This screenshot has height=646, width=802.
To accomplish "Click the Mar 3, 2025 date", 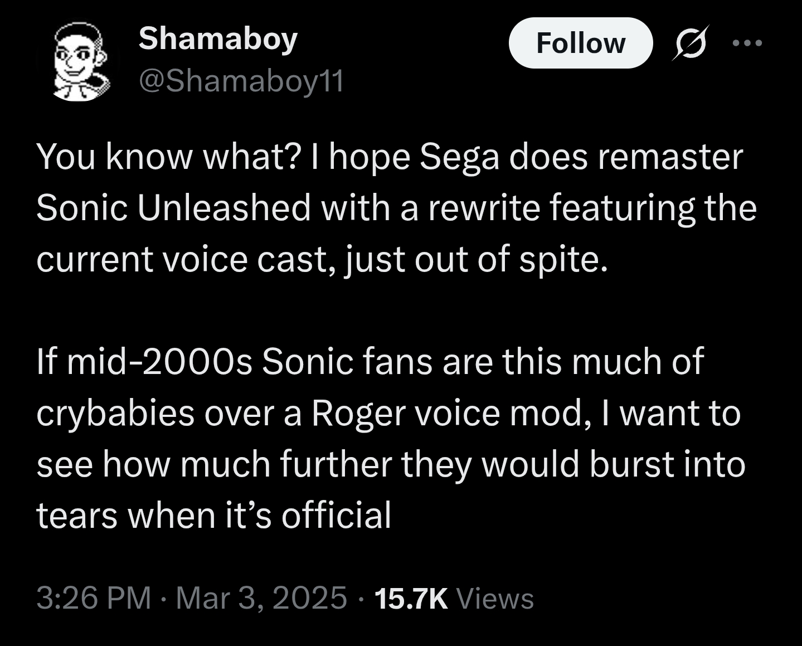I will pos(261,598).
